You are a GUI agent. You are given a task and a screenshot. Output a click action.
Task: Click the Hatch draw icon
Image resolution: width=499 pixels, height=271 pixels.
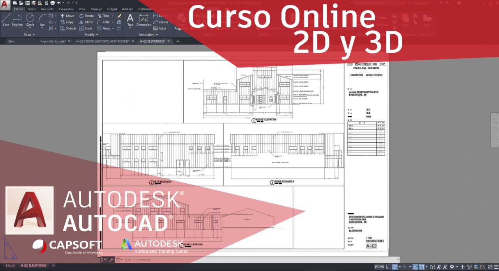(x=51, y=28)
